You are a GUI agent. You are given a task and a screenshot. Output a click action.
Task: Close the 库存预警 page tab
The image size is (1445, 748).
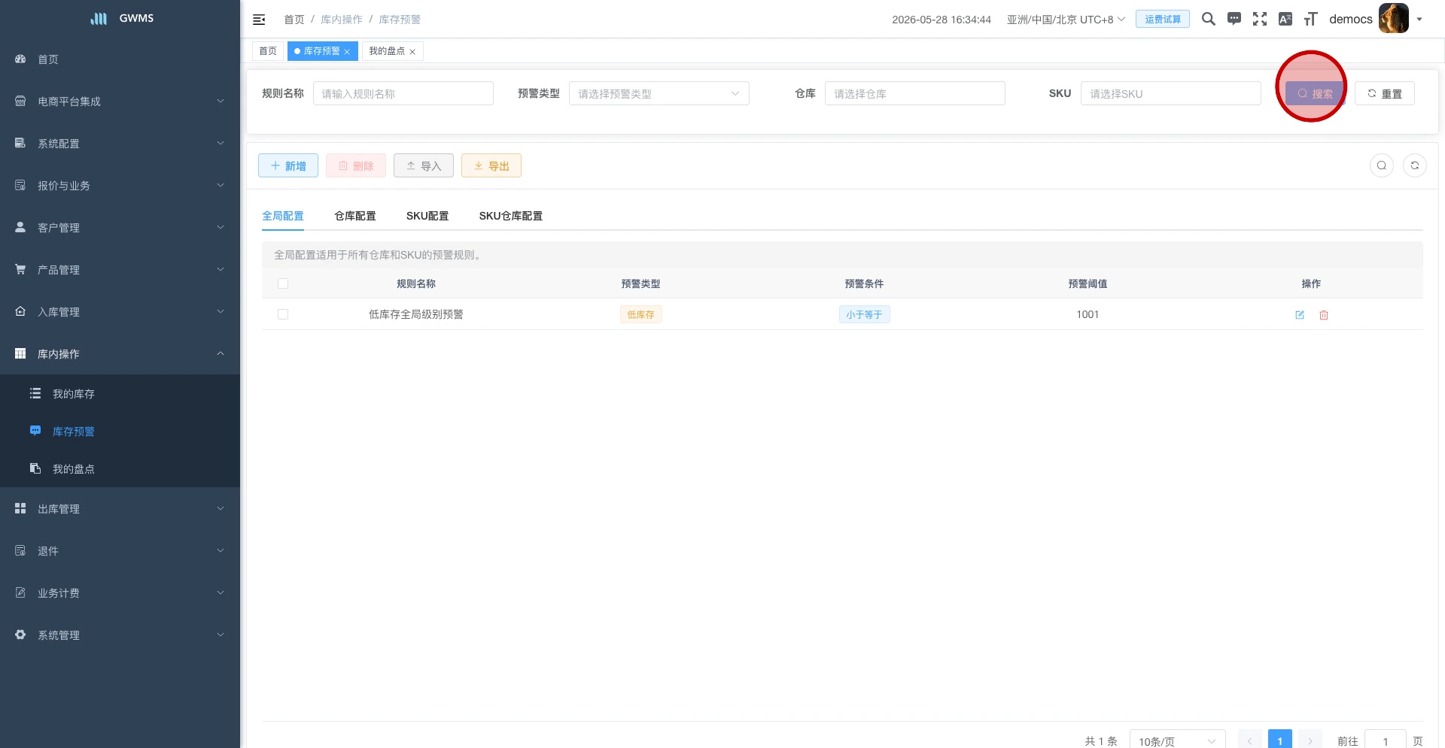(347, 52)
